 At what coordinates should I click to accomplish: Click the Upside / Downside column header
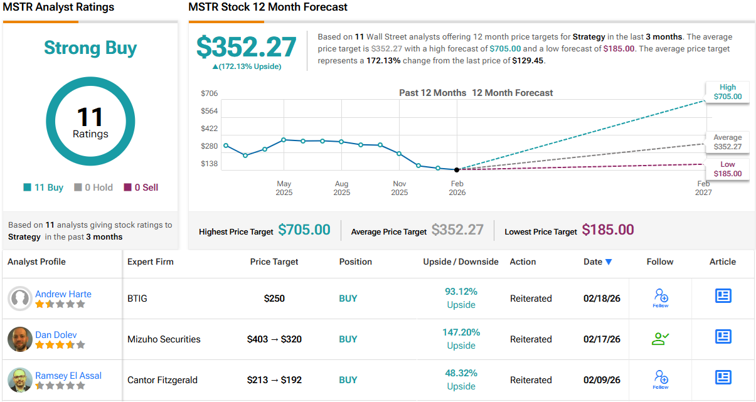click(x=461, y=262)
